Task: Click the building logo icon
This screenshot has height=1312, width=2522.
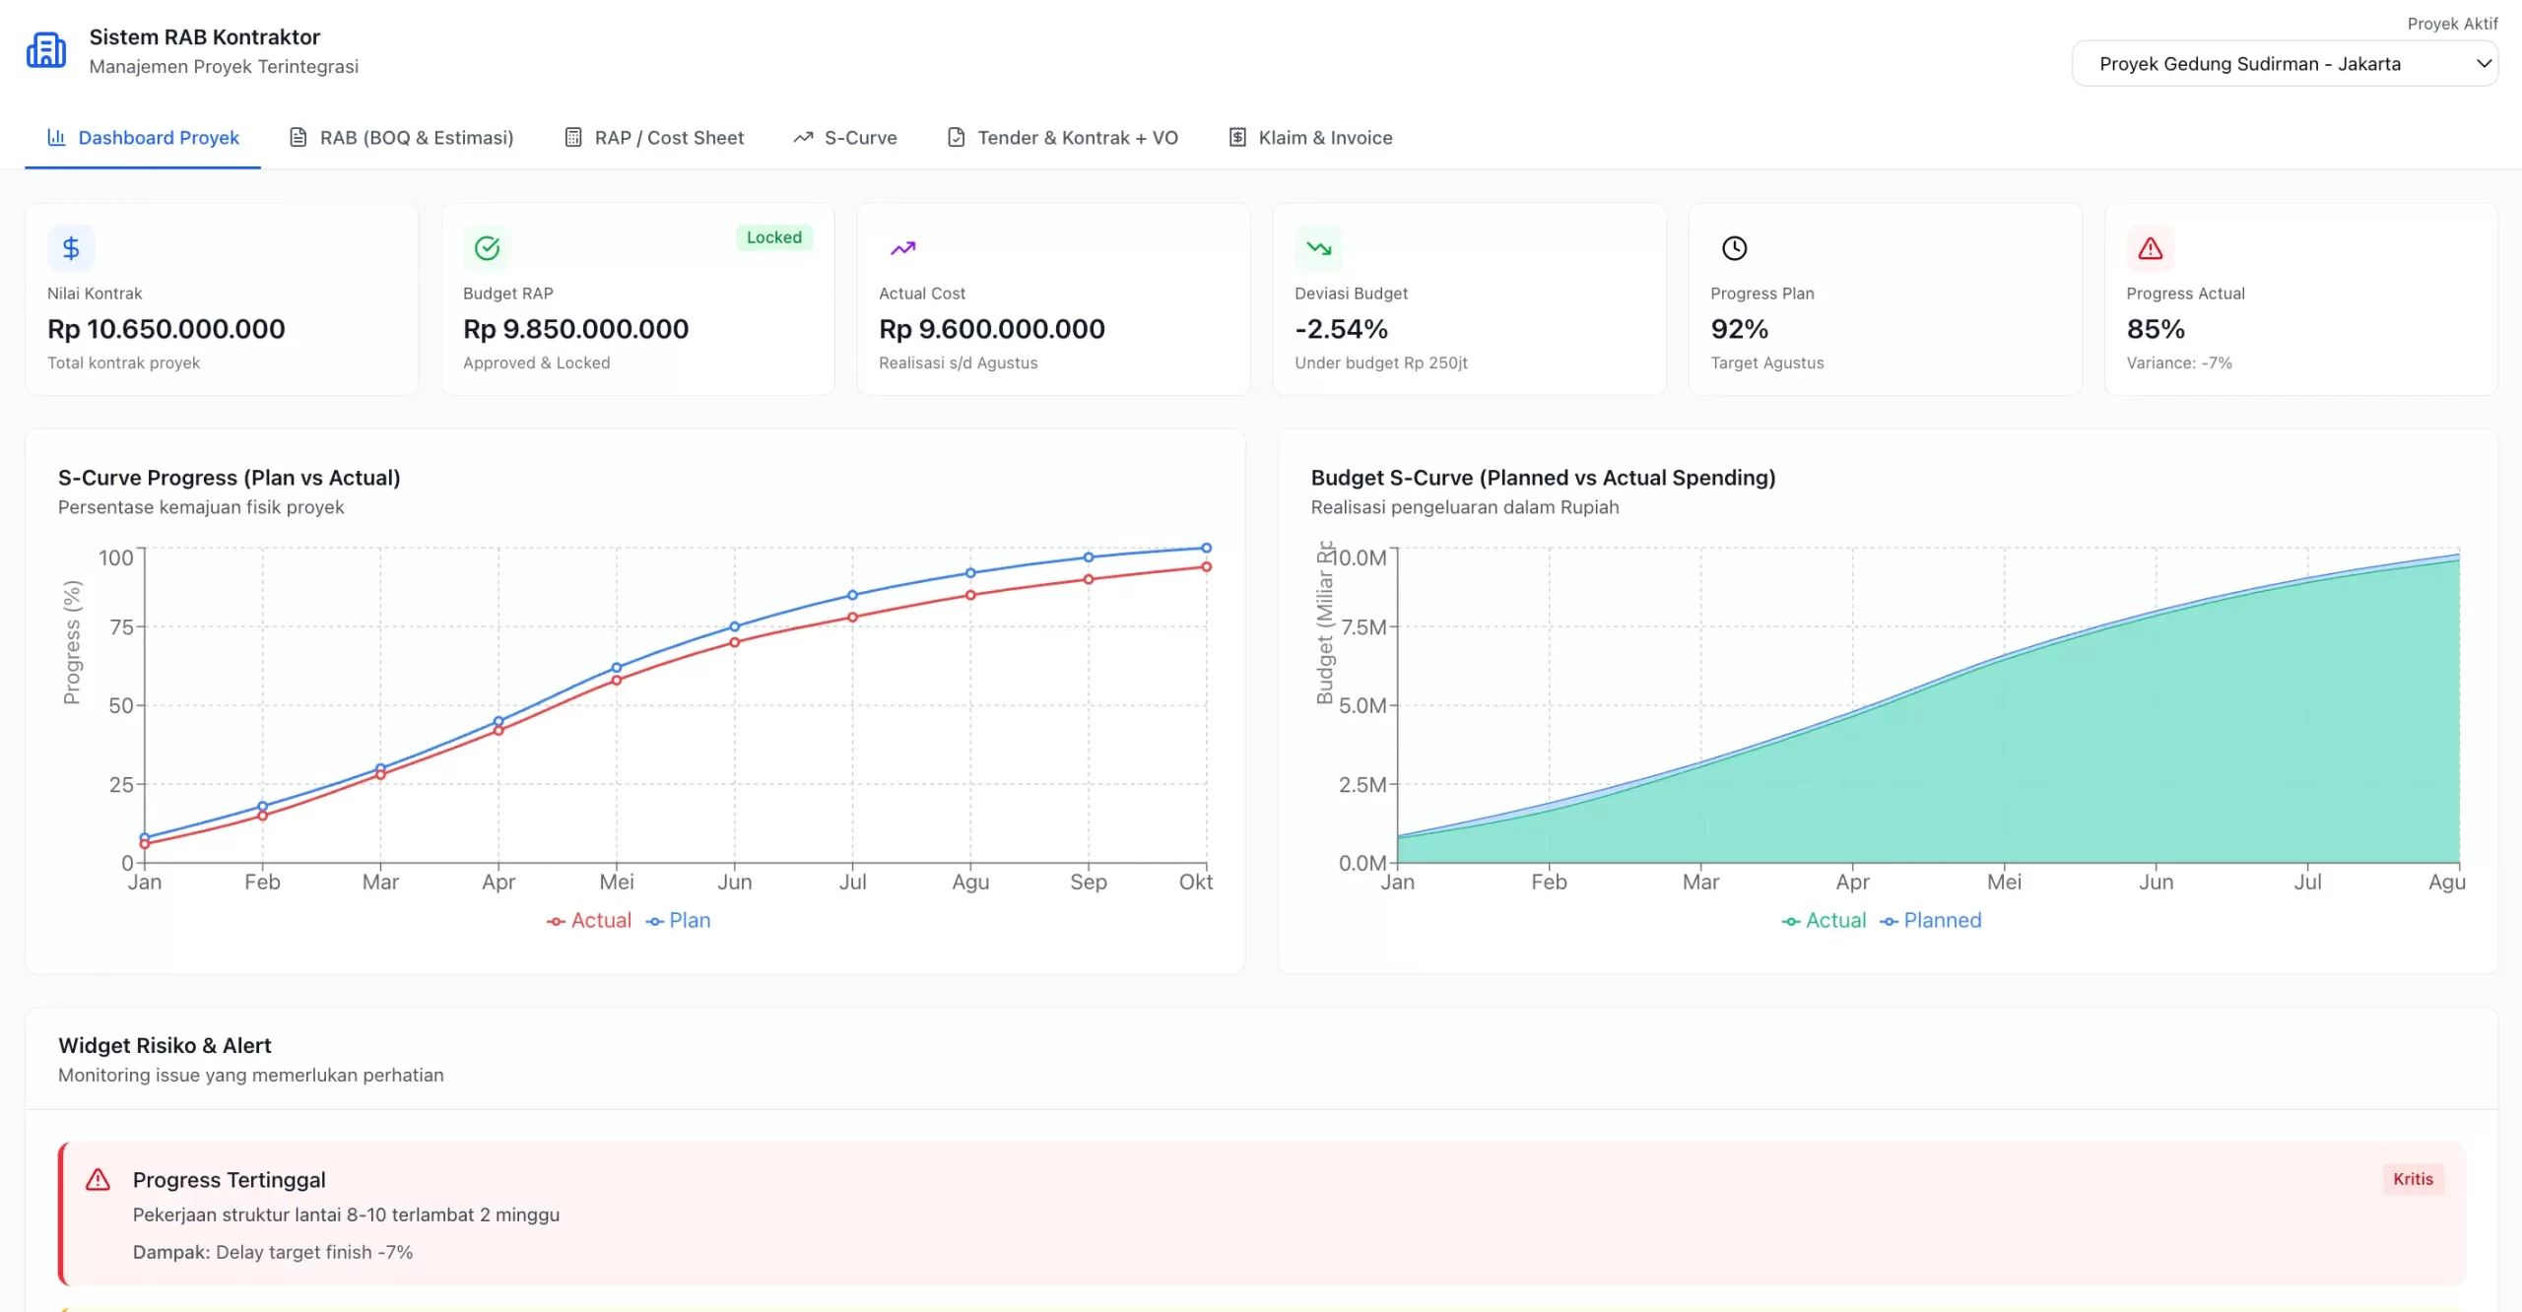Action: [x=46, y=50]
